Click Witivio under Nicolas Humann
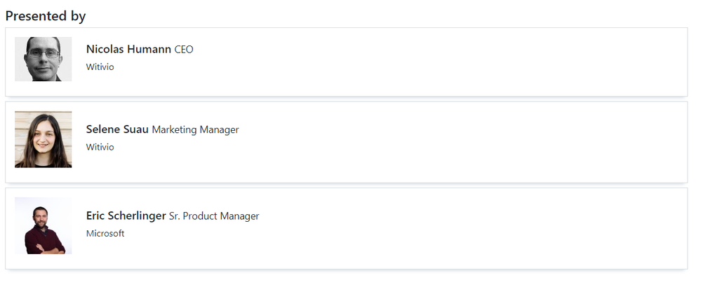 pyautogui.click(x=100, y=67)
